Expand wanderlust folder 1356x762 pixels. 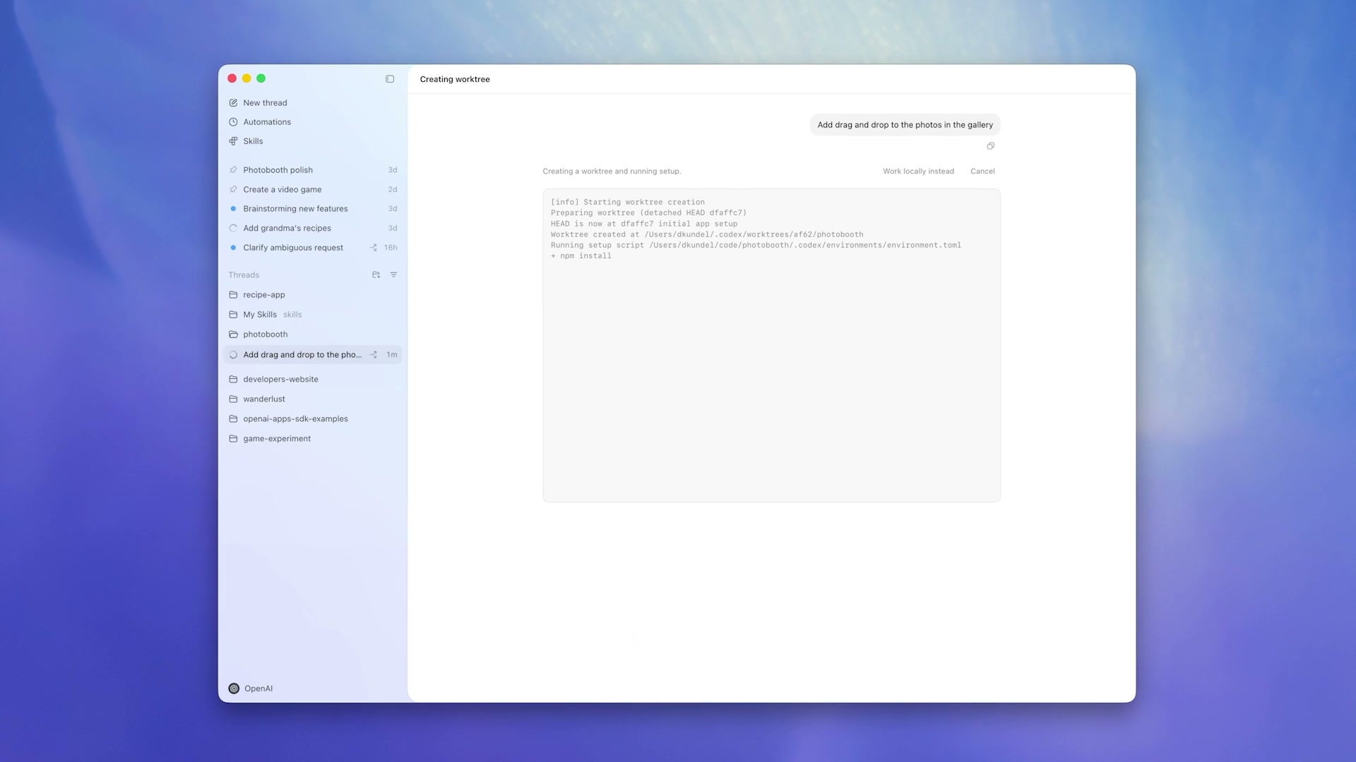pos(312,399)
